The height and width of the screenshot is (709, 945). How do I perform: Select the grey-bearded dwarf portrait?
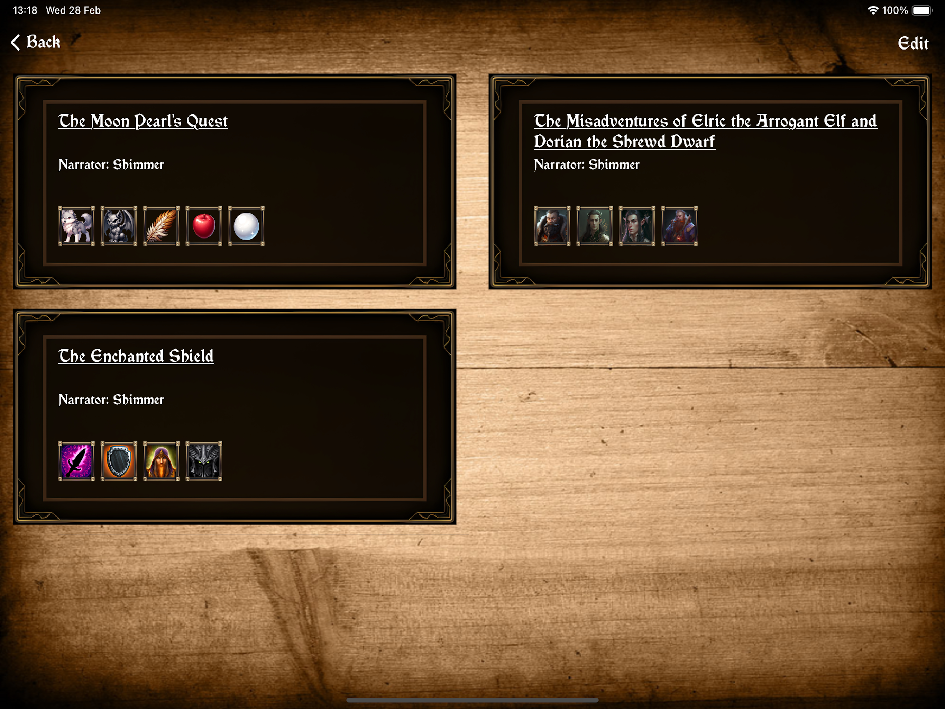point(552,226)
